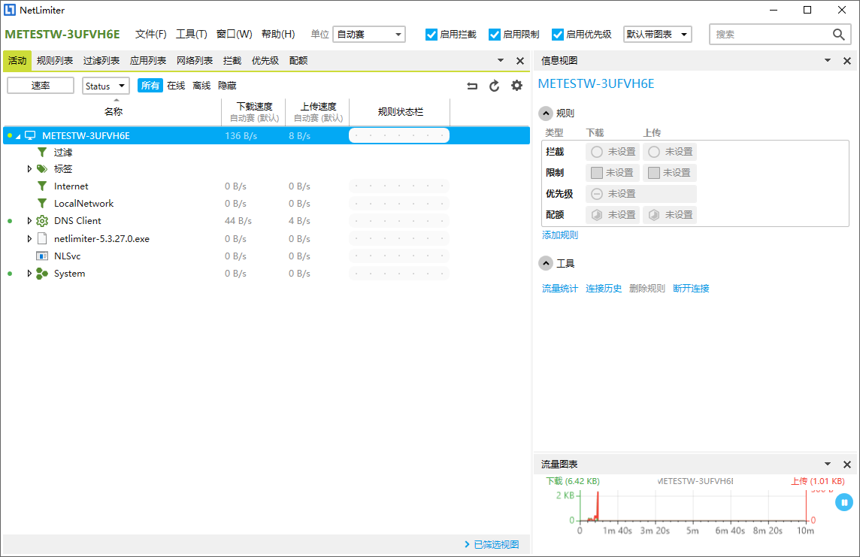Open the 默认带图表 dropdown
Image resolution: width=860 pixels, height=557 pixels.
pyautogui.click(x=657, y=35)
